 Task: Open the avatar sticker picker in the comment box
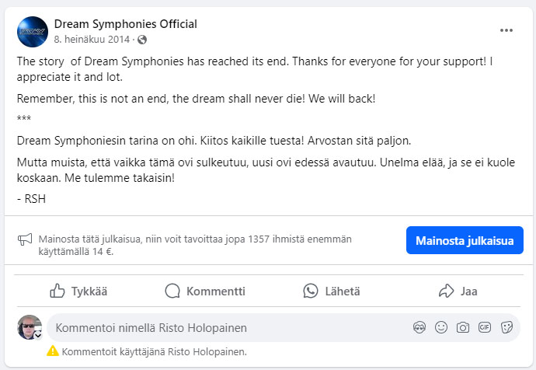(419, 328)
